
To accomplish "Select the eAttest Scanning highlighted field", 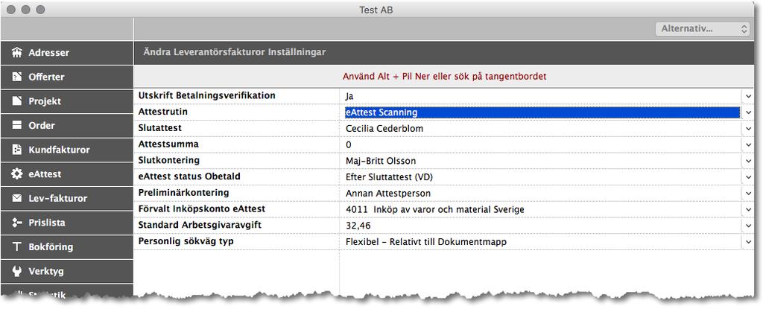I will (x=540, y=112).
